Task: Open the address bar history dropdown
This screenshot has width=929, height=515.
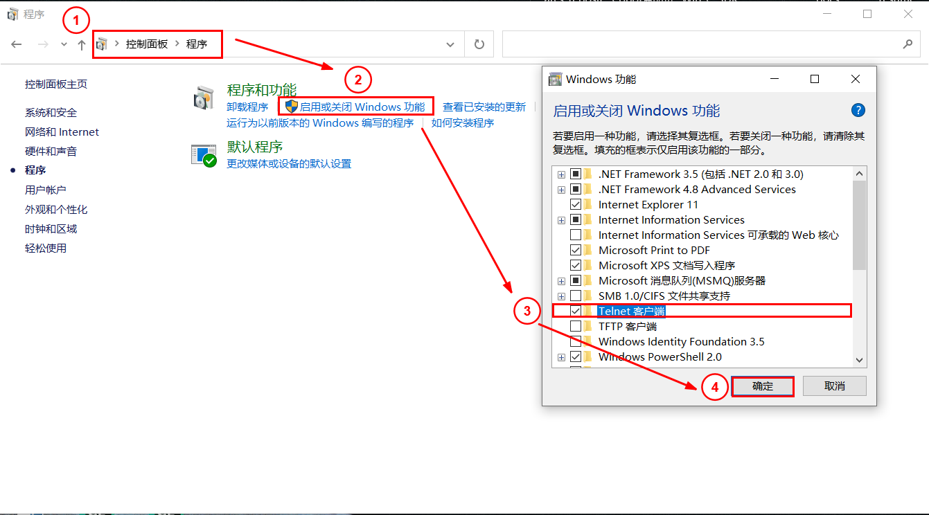Action: 450,44
